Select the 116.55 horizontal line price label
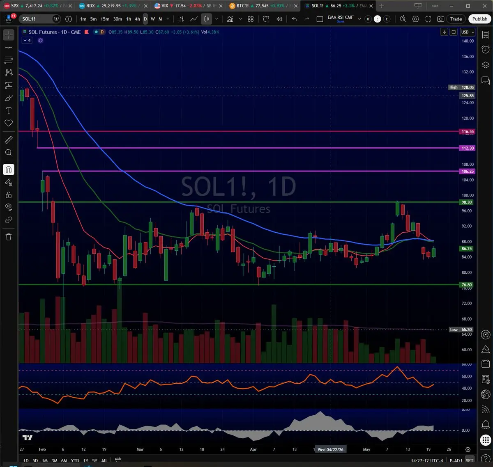 coord(468,132)
